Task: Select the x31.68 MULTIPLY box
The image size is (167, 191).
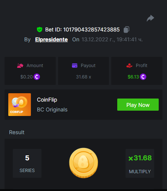Action: [140, 163]
